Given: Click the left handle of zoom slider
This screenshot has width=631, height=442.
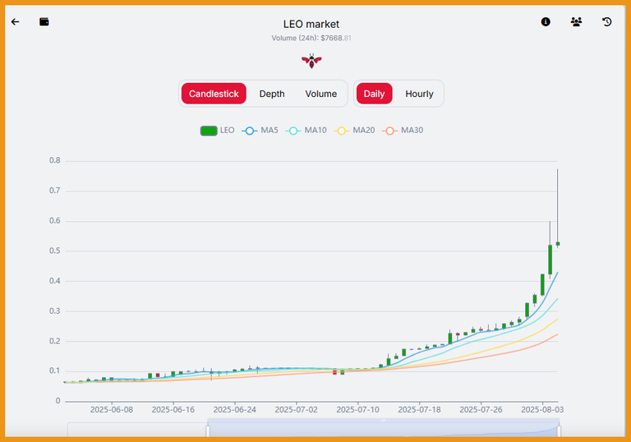Looking at the screenshot, I should tap(208, 430).
